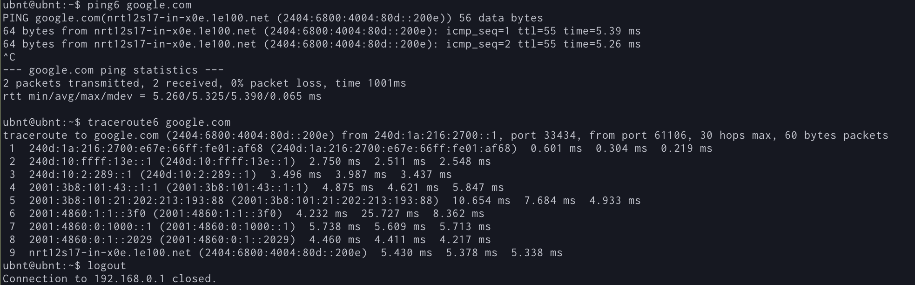Click the 'logout' command text

click(107, 266)
